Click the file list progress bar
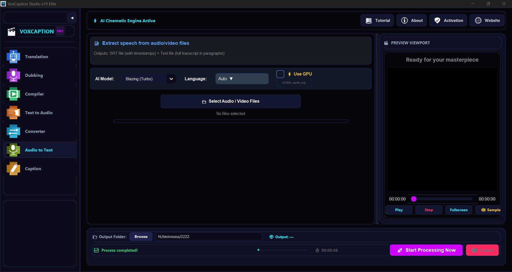512x272 pixels. tap(231, 121)
